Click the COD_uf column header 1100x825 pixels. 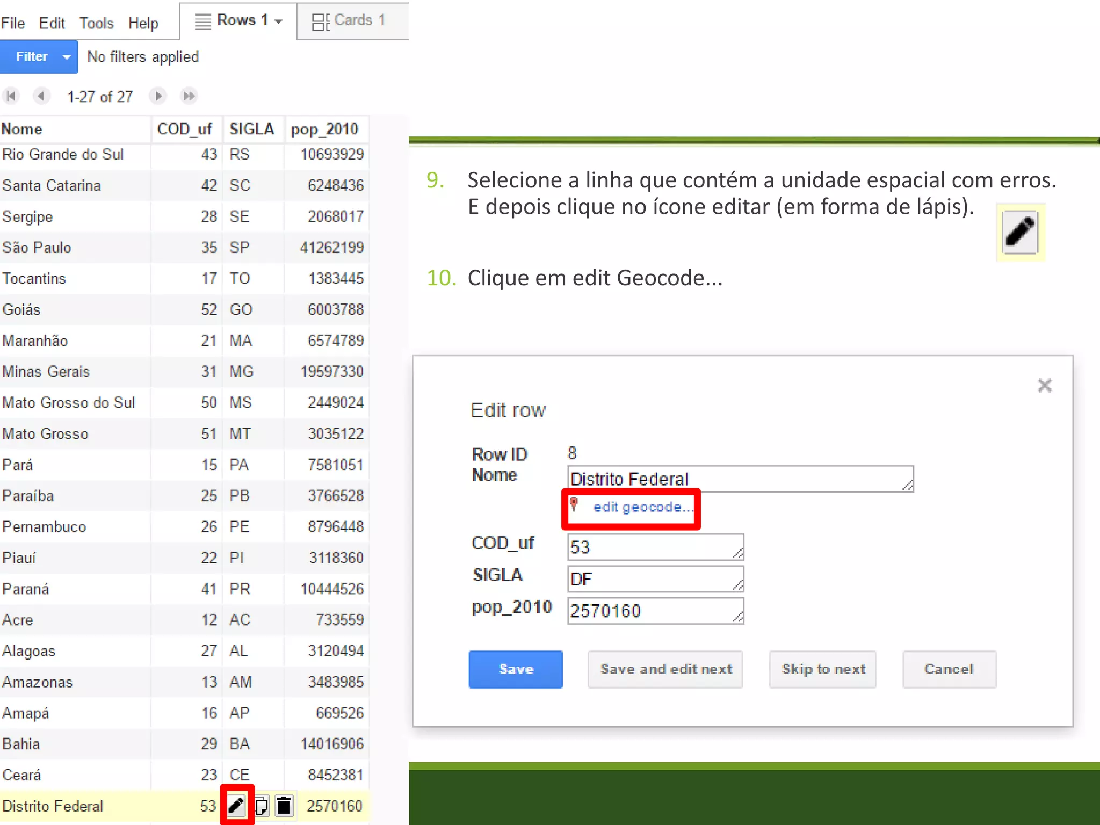(186, 129)
